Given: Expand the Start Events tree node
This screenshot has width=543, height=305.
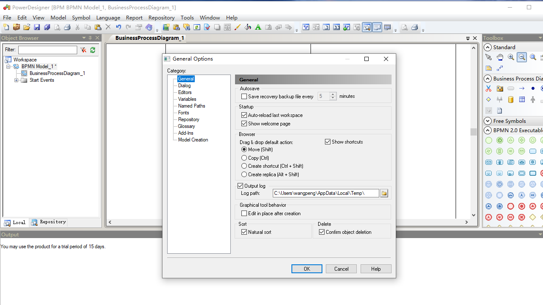Looking at the screenshot, I should point(17,80).
